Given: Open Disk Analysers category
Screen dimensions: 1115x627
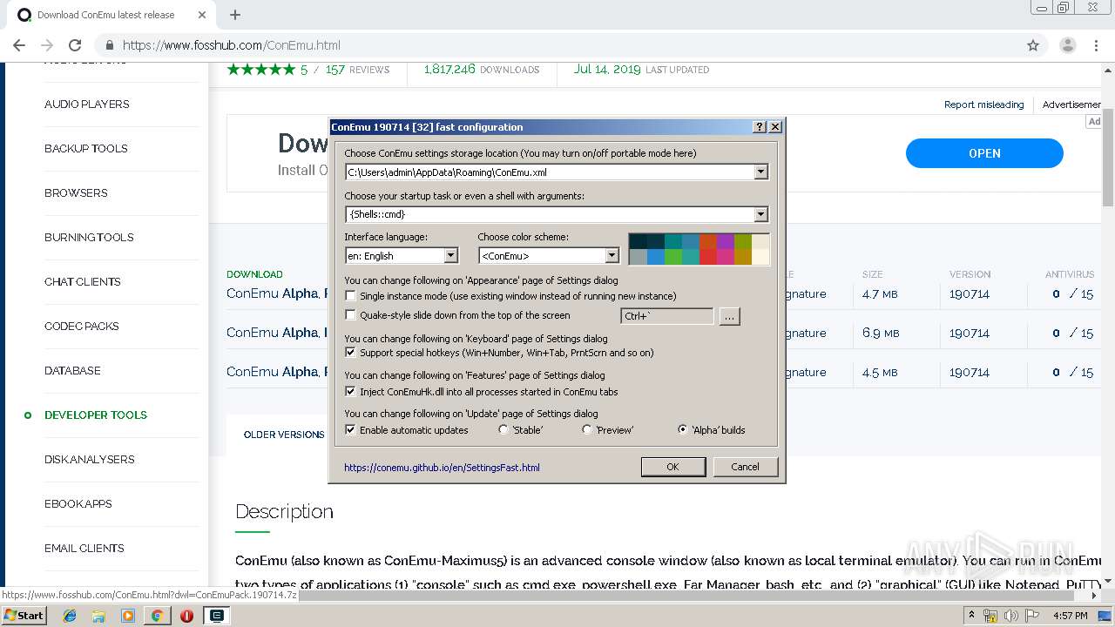Looking at the screenshot, I should click(90, 459).
